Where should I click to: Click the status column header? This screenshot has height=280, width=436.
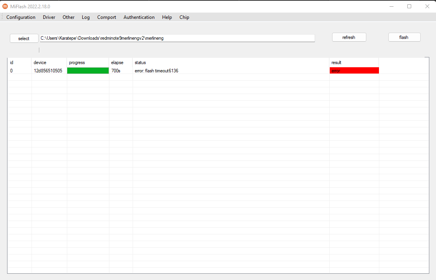(x=231, y=63)
